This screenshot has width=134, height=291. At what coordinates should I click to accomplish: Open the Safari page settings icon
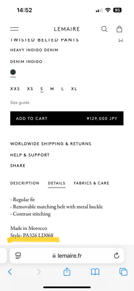[x=18, y=256]
